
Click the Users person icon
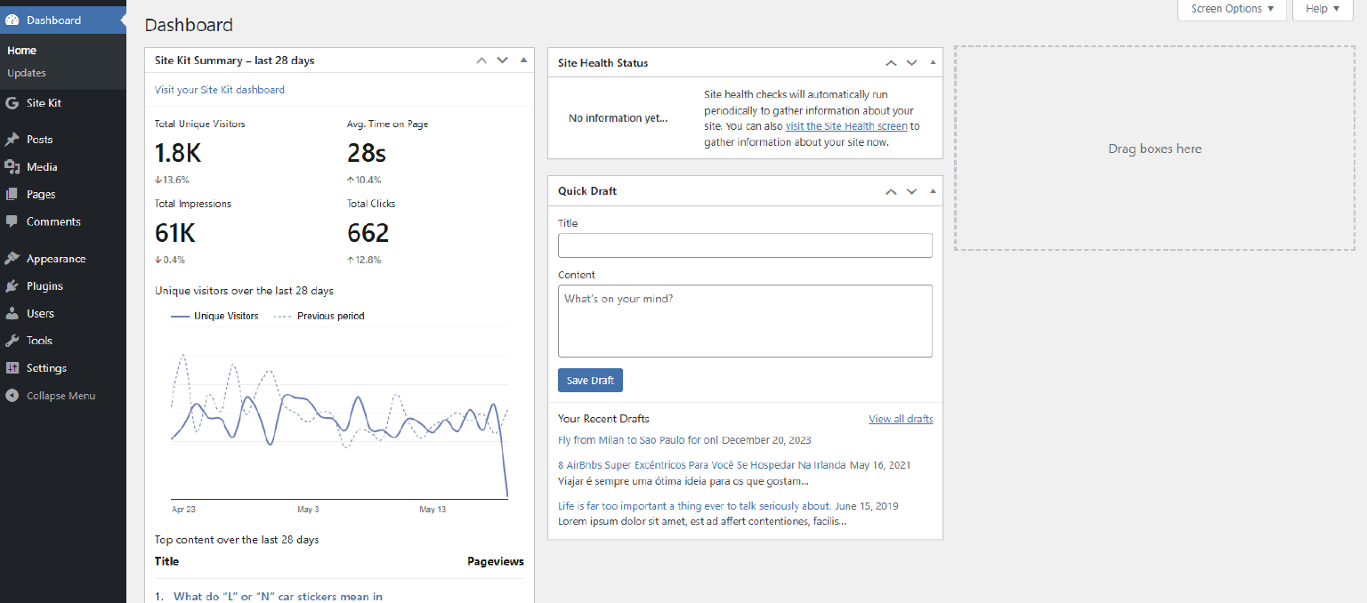coord(12,314)
